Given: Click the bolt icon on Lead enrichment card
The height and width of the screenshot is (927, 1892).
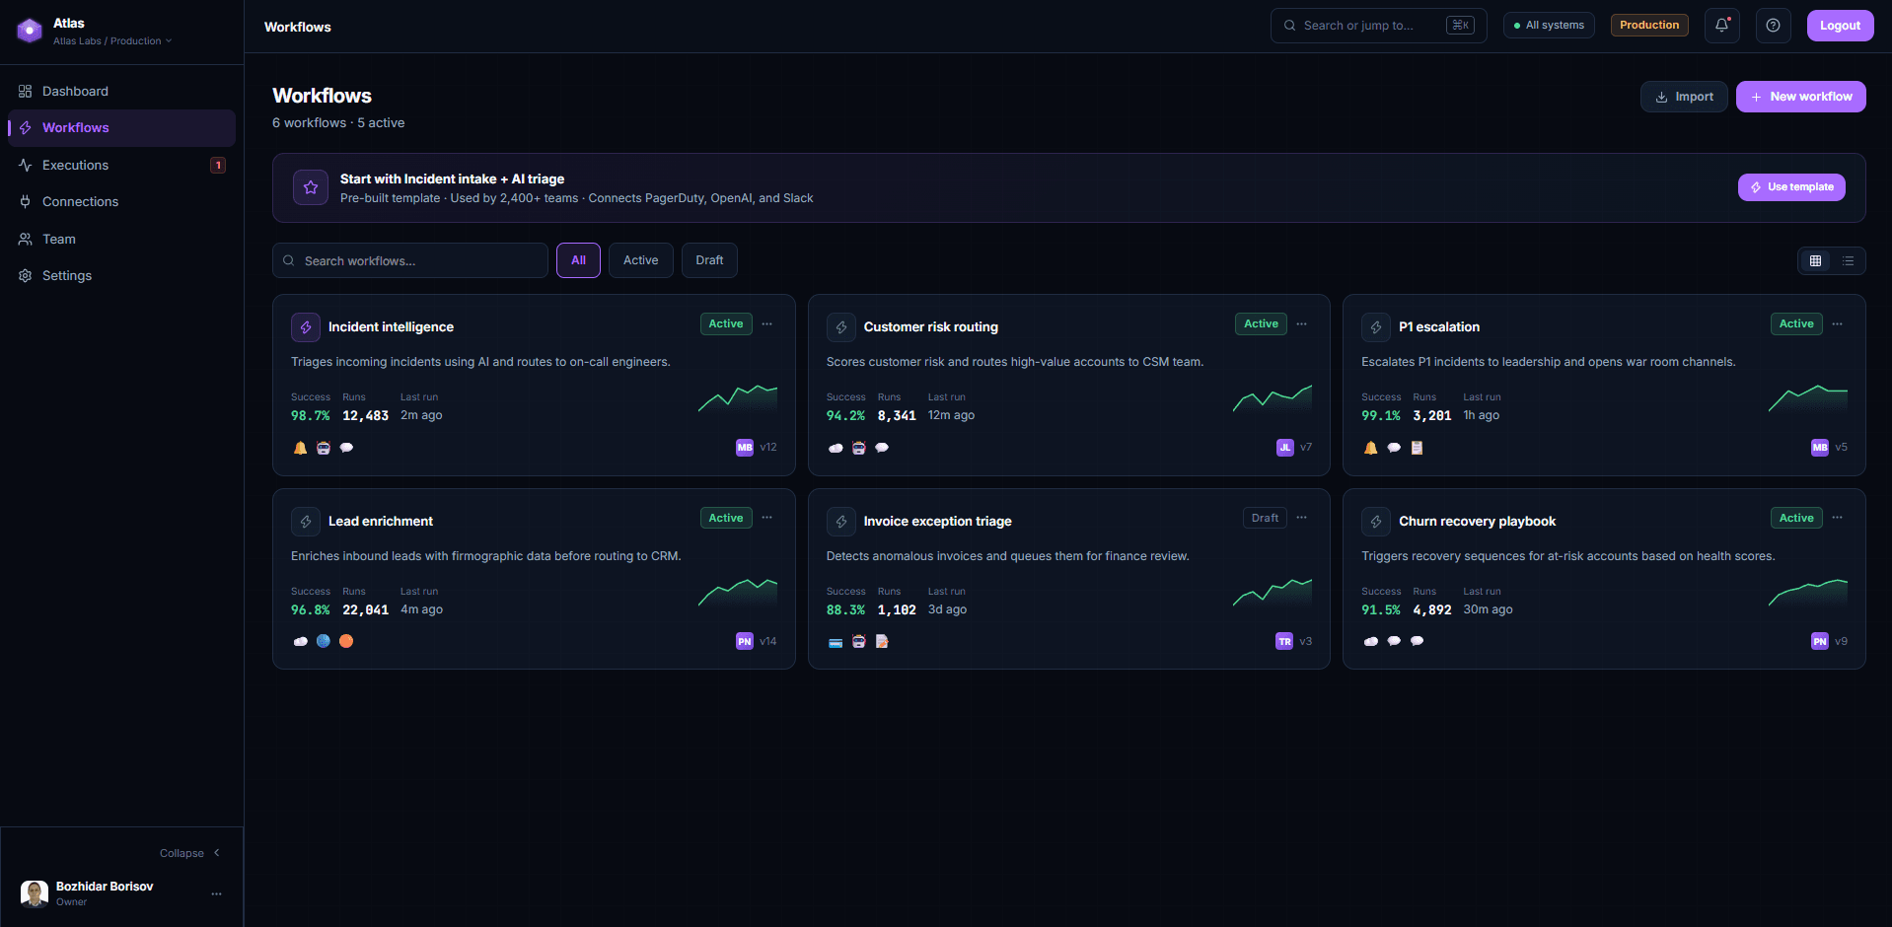Looking at the screenshot, I should coord(306,522).
